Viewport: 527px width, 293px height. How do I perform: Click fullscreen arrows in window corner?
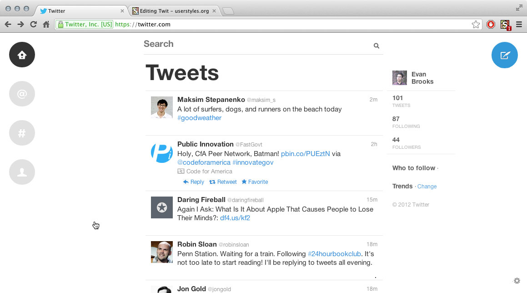coord(519,8)
